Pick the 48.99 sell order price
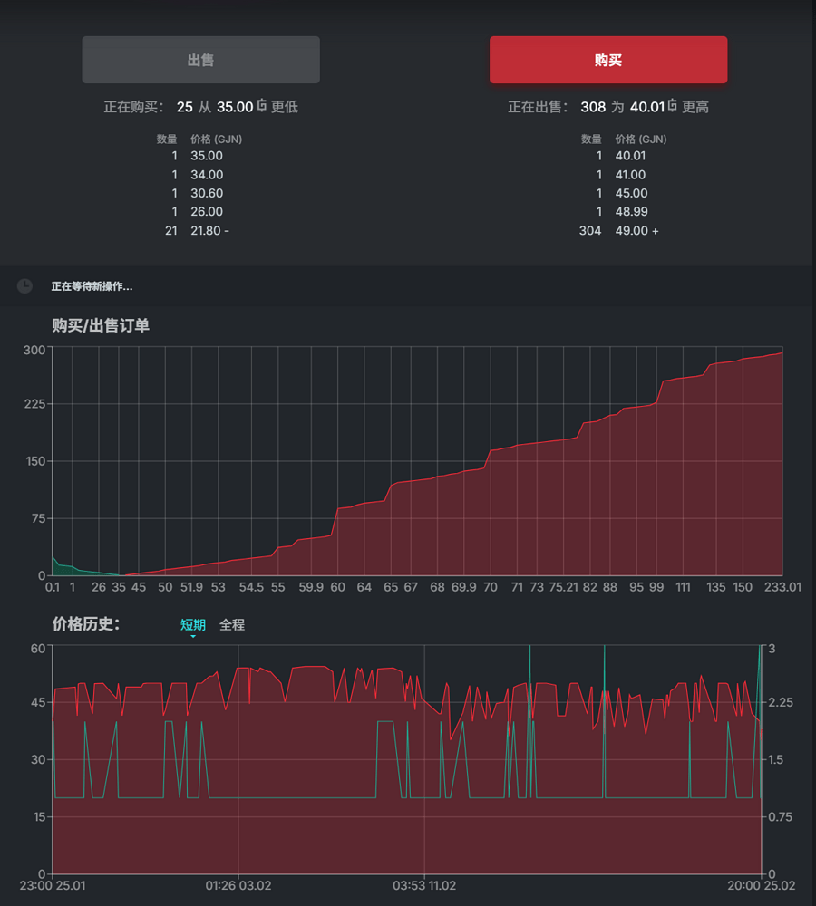This screenshot has width=816, height=906. [630, 212]
